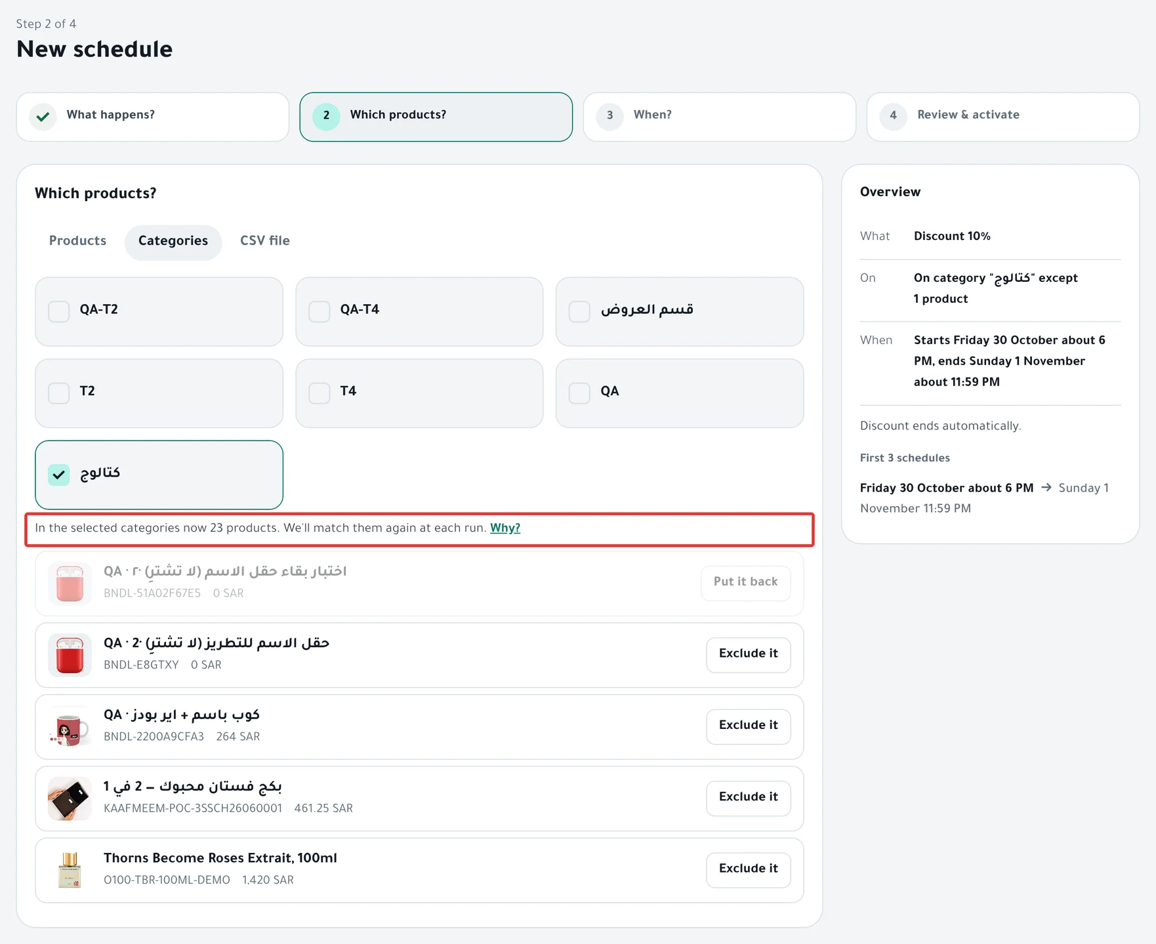Open the 'Why?' link
Screen dimensions: 1156x944
(505, 528)
